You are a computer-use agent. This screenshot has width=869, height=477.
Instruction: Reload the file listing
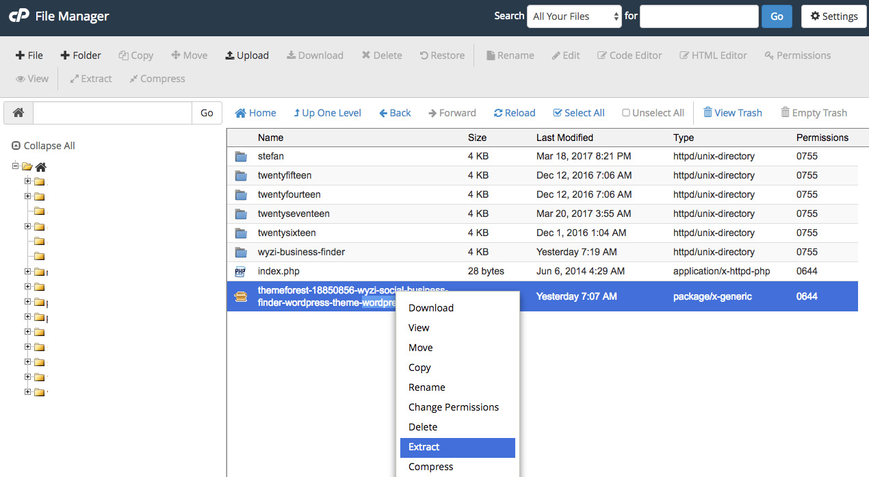click(515, 113)
